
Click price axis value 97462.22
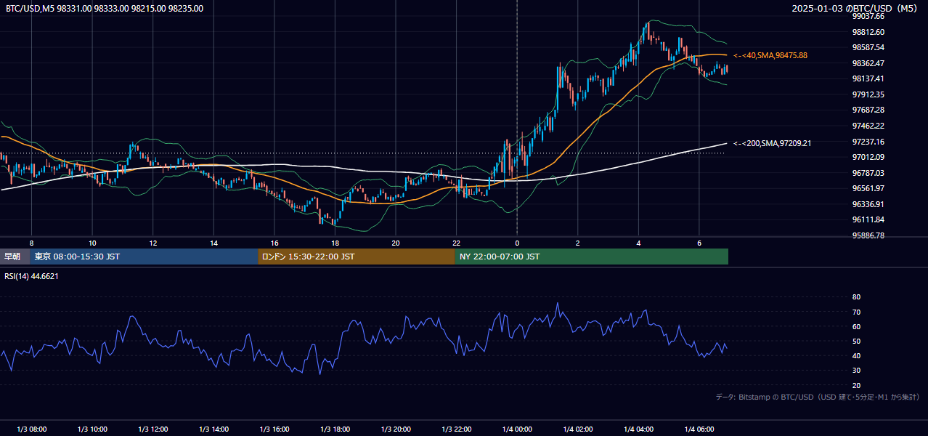point(868,126)
